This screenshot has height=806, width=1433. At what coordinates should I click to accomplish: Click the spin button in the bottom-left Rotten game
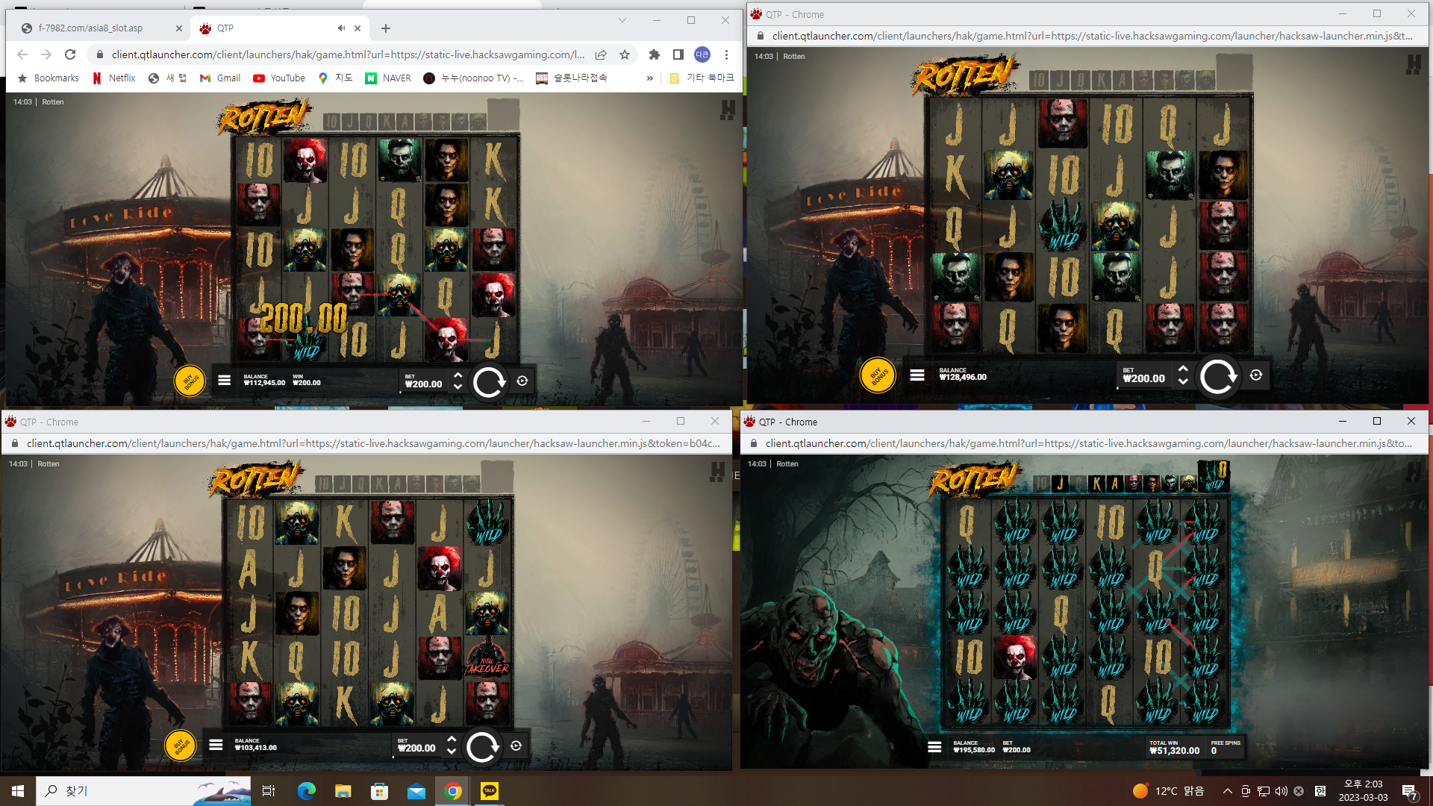coord(482,746)
